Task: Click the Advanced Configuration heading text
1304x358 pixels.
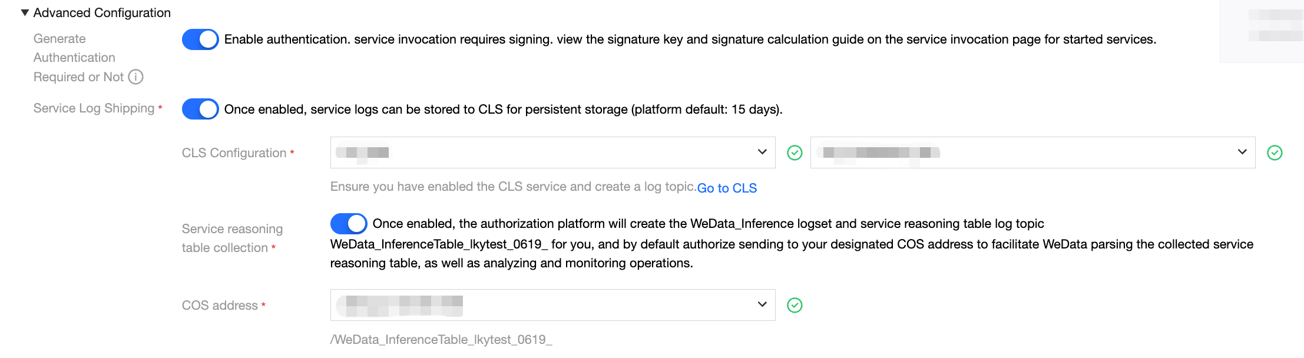Action: tap(102, 13)
